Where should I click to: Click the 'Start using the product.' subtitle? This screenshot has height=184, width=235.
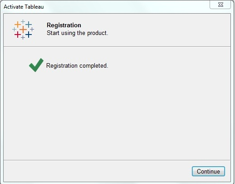point(78,33)
